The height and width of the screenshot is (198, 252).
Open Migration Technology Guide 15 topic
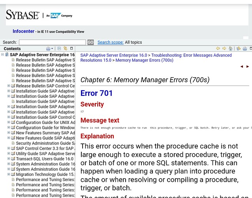coord(45,175)
